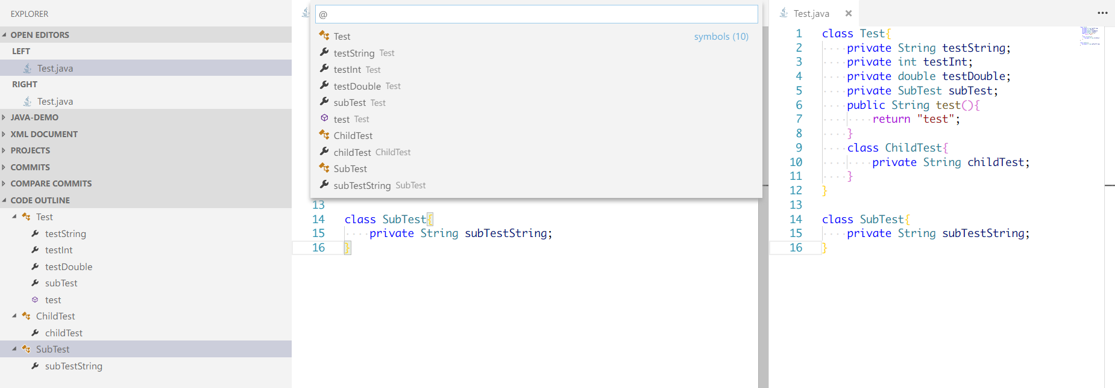Click 'subTestString' in left editor line 15
1115x388 pixels.
pos(506,233)
